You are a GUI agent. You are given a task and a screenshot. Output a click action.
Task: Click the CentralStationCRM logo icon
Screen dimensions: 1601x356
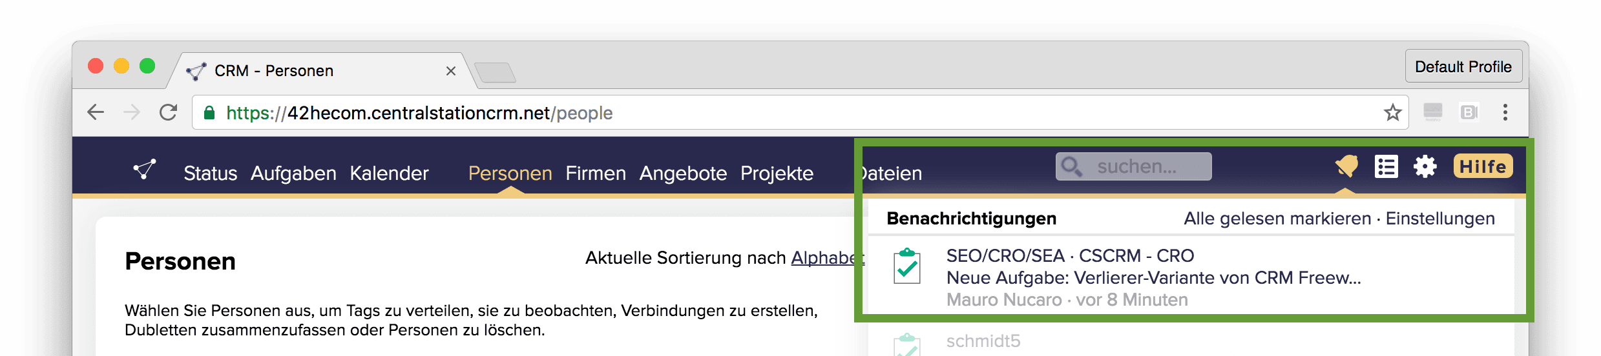tap(145, 170)
